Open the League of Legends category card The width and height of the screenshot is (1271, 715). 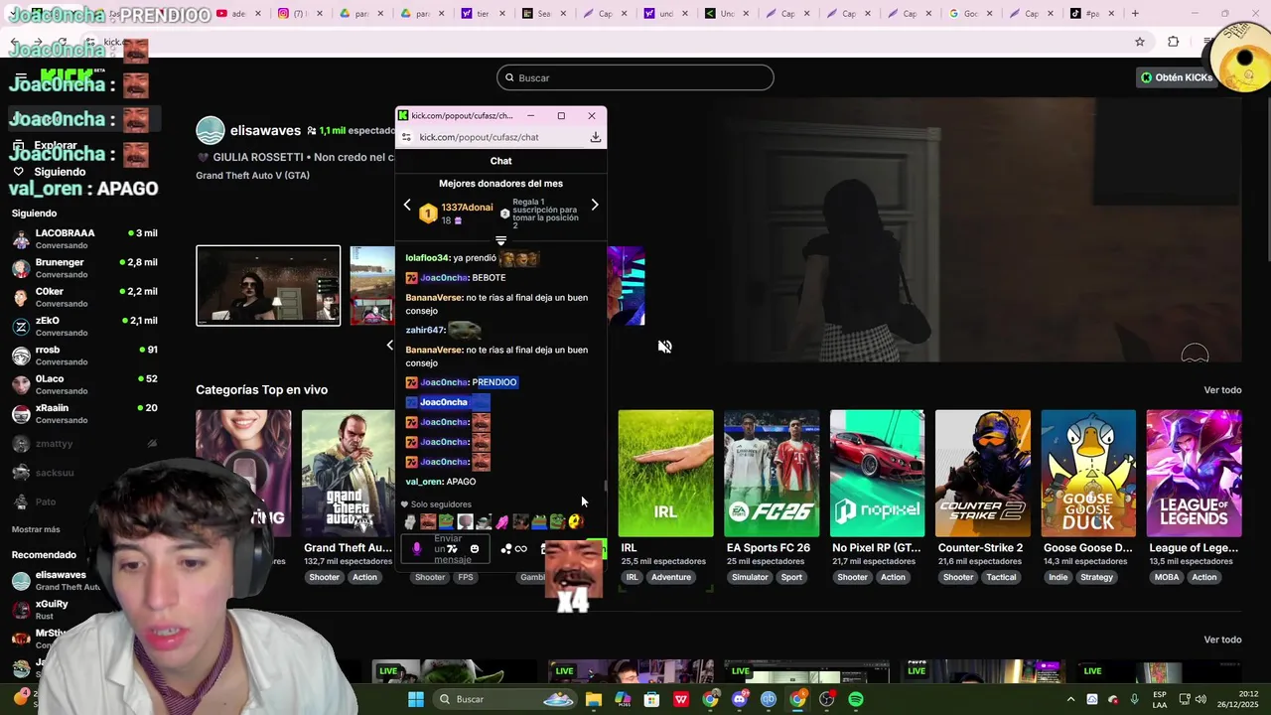point(1194,474)
